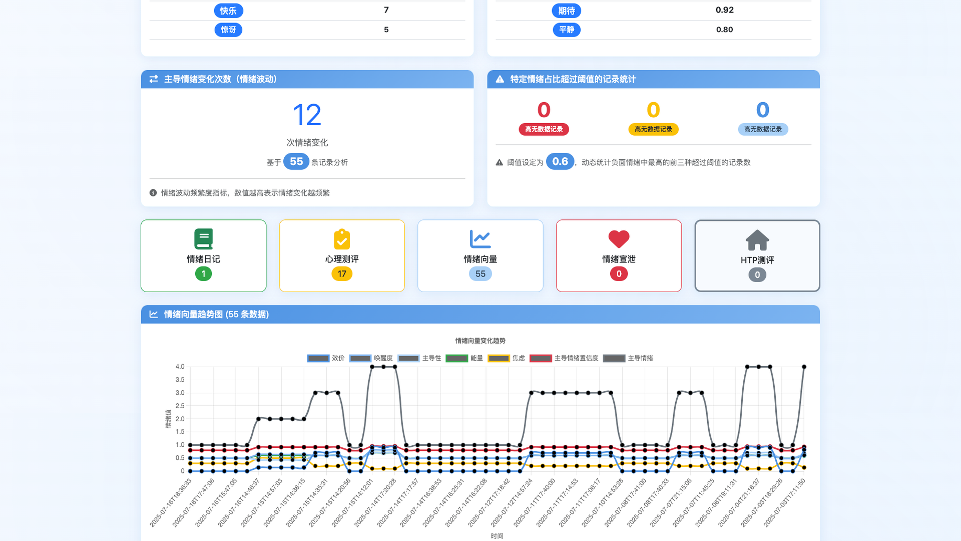Open the 情绪宣泄 card label

click(x=619, y=259)
